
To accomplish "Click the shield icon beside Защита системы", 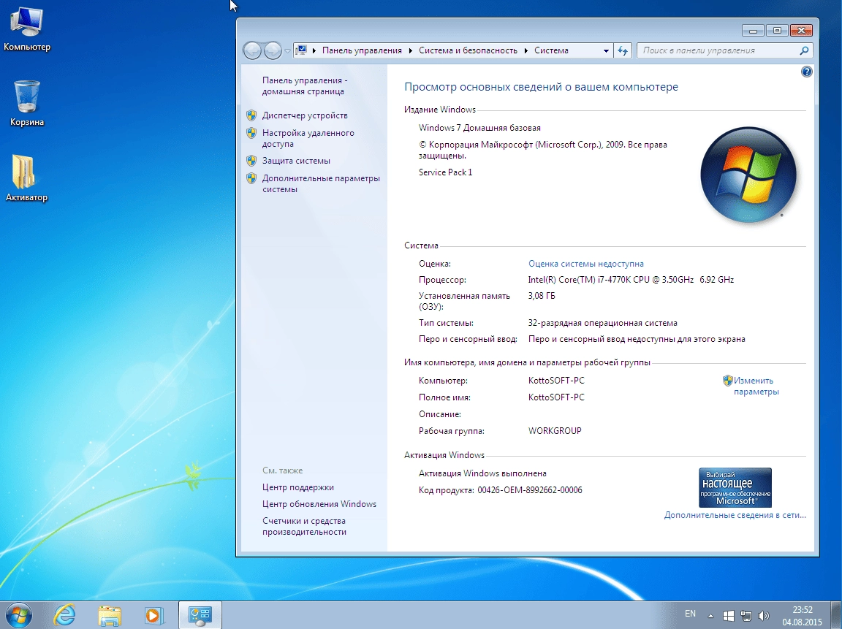I will [251, 161].
